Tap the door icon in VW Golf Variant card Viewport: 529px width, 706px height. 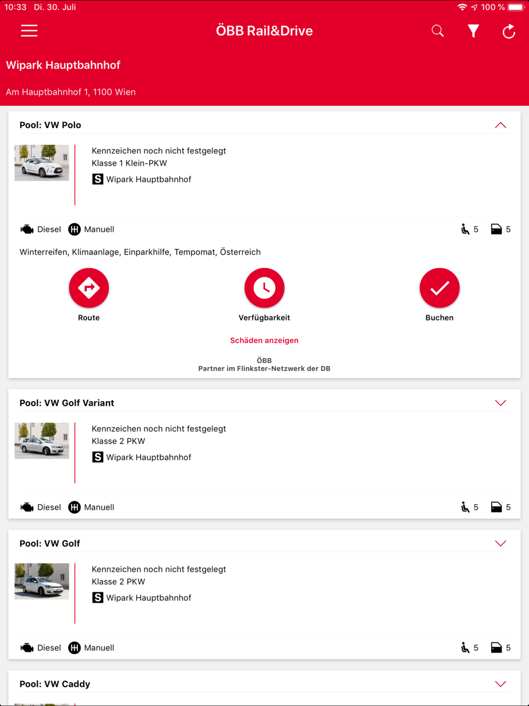pos(496,507)
